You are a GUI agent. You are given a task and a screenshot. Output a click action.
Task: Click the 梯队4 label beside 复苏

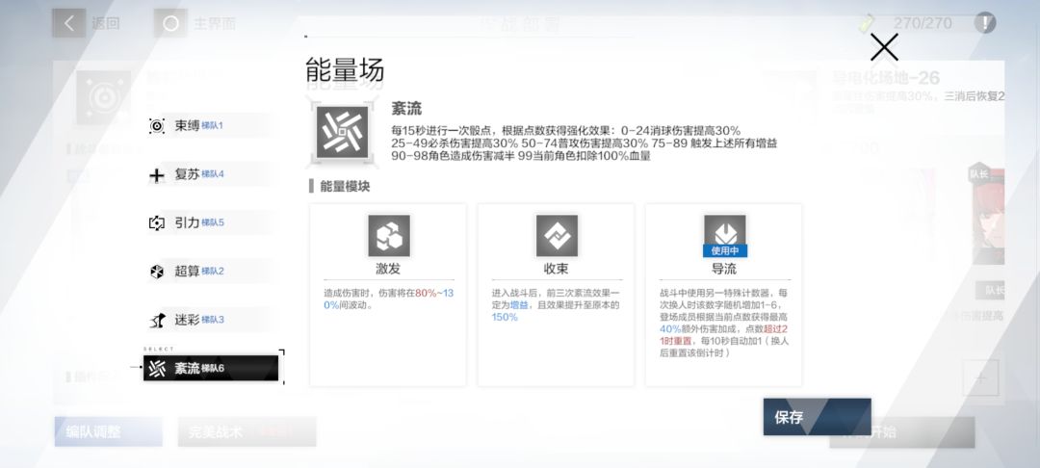(213, 174)
